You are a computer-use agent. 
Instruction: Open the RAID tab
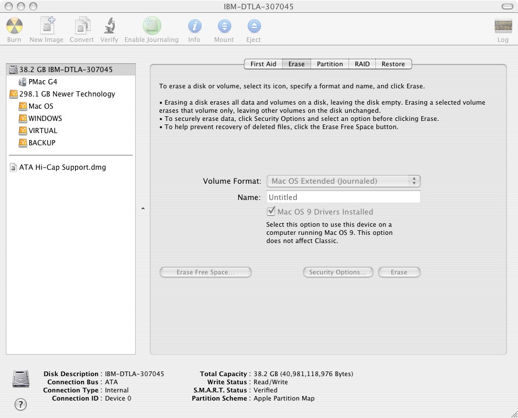362,64
